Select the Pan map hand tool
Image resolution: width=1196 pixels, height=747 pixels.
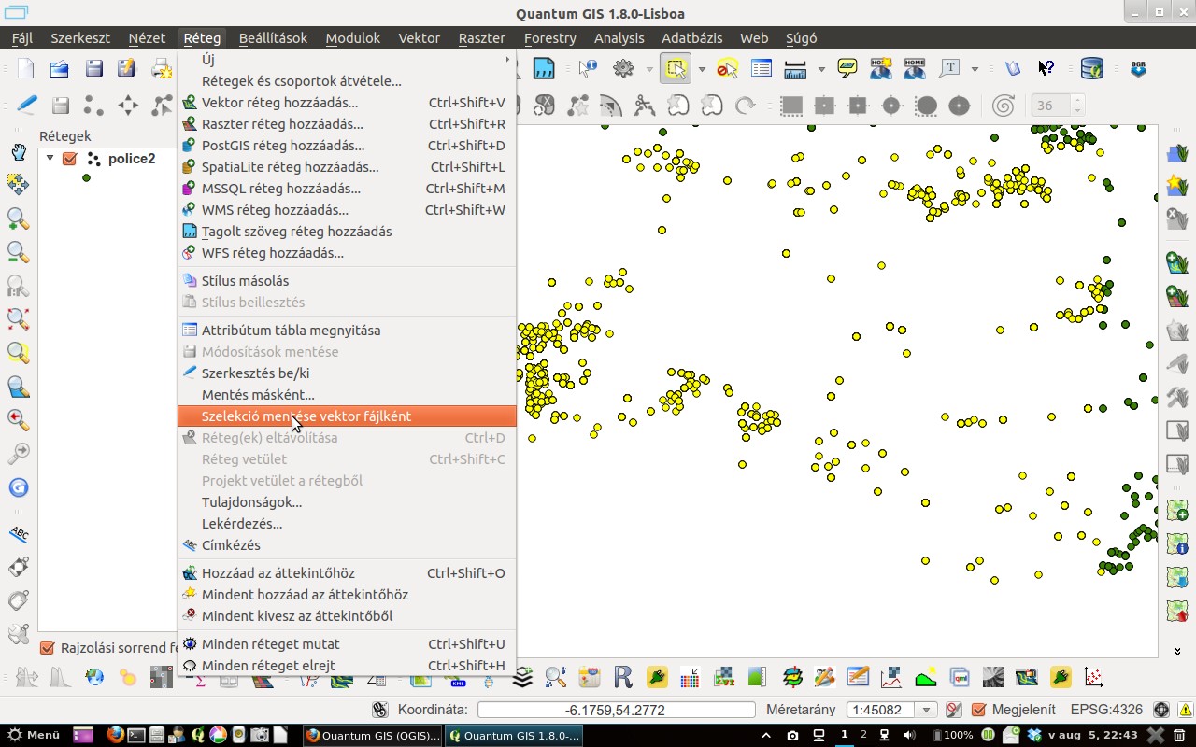pos(18,152)
